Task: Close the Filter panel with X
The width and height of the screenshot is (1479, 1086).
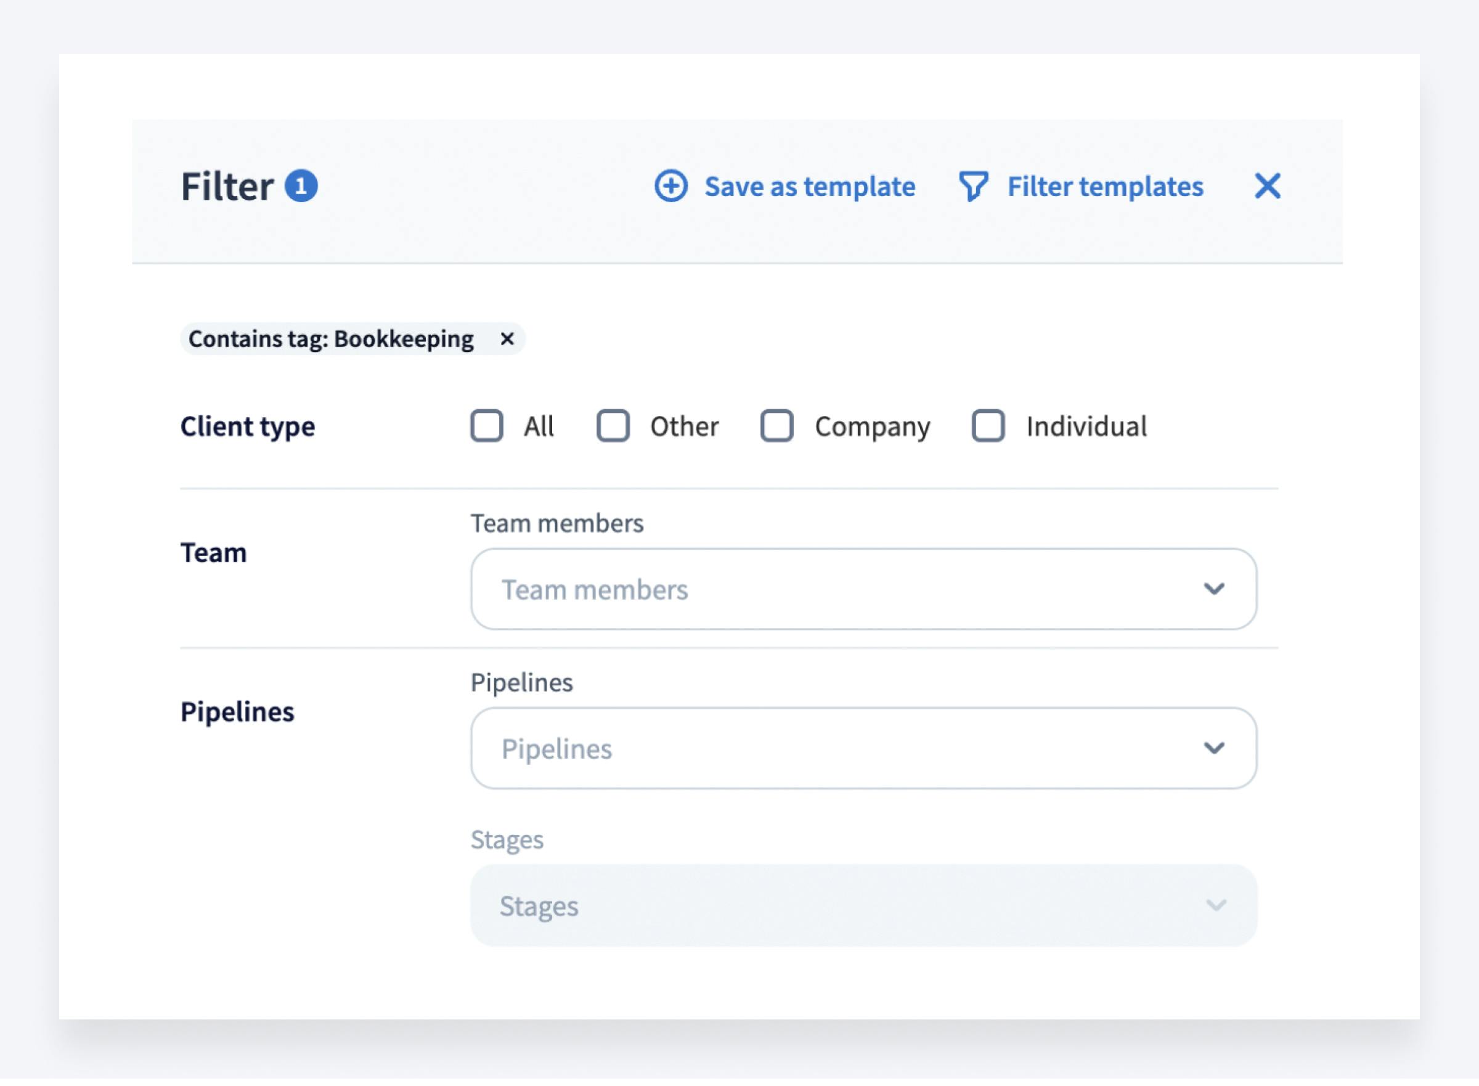Action: (x=1266, y=186)
